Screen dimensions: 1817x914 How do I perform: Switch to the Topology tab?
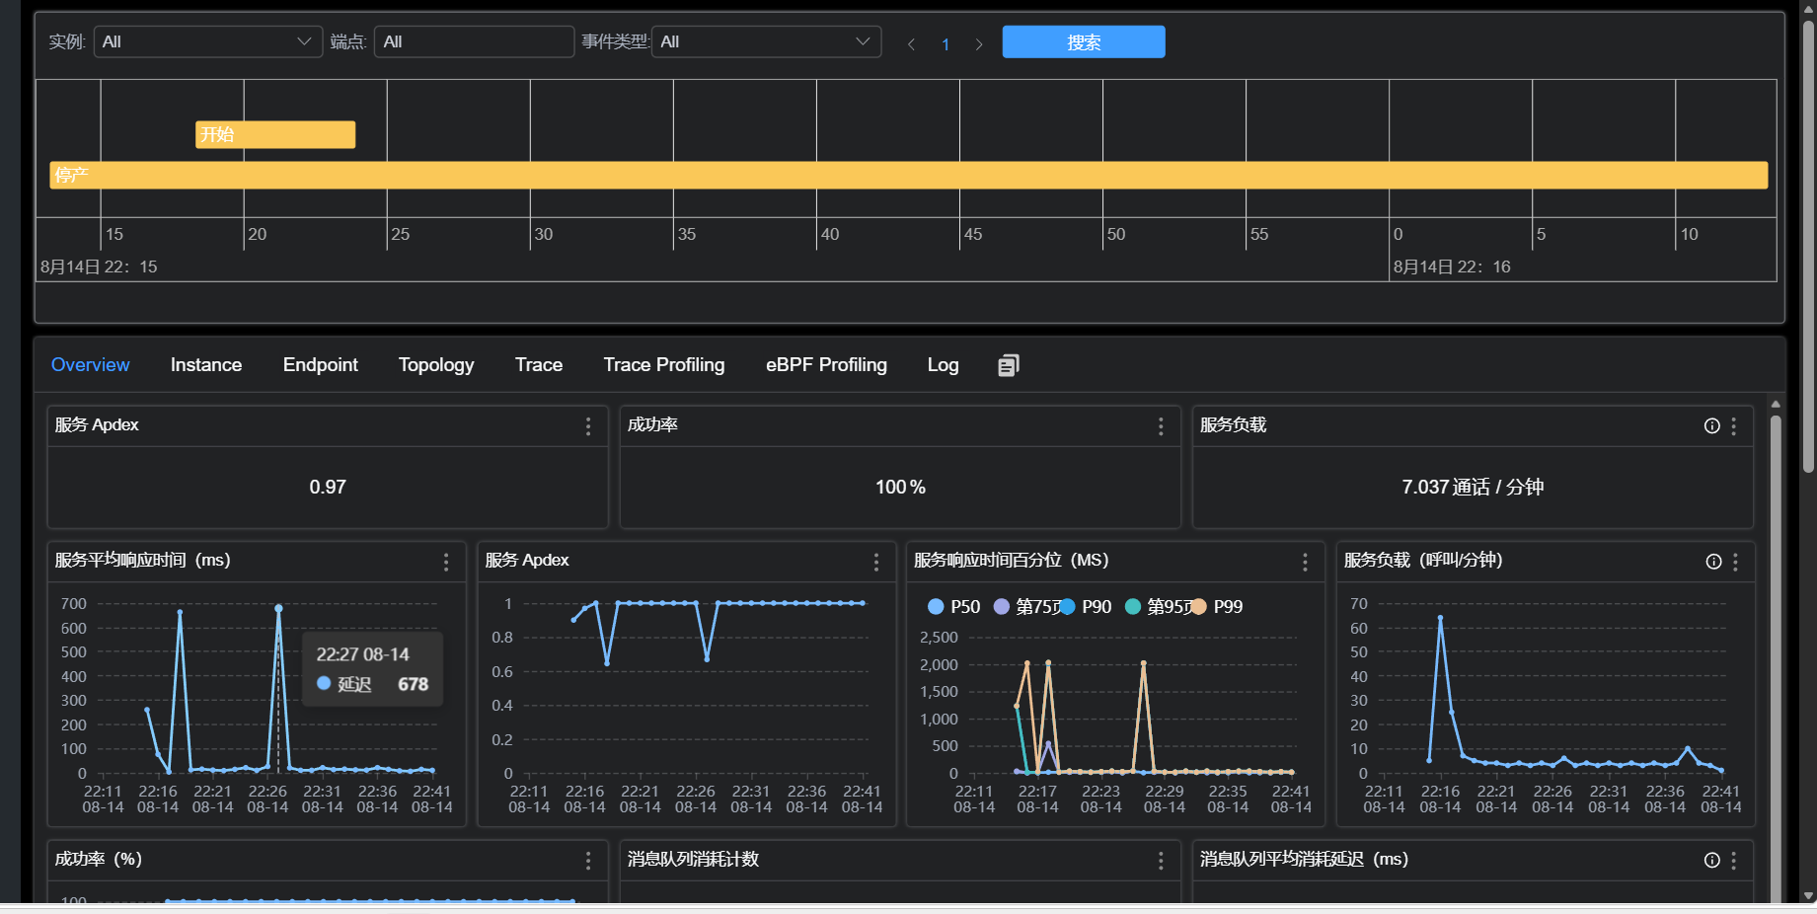436,365
